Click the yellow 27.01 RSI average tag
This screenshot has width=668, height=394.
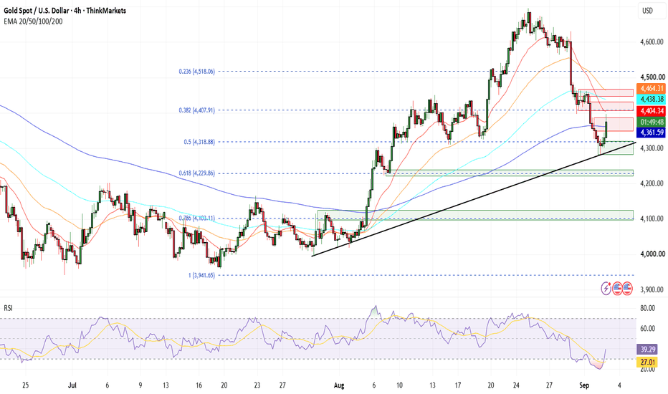point(648,362)
